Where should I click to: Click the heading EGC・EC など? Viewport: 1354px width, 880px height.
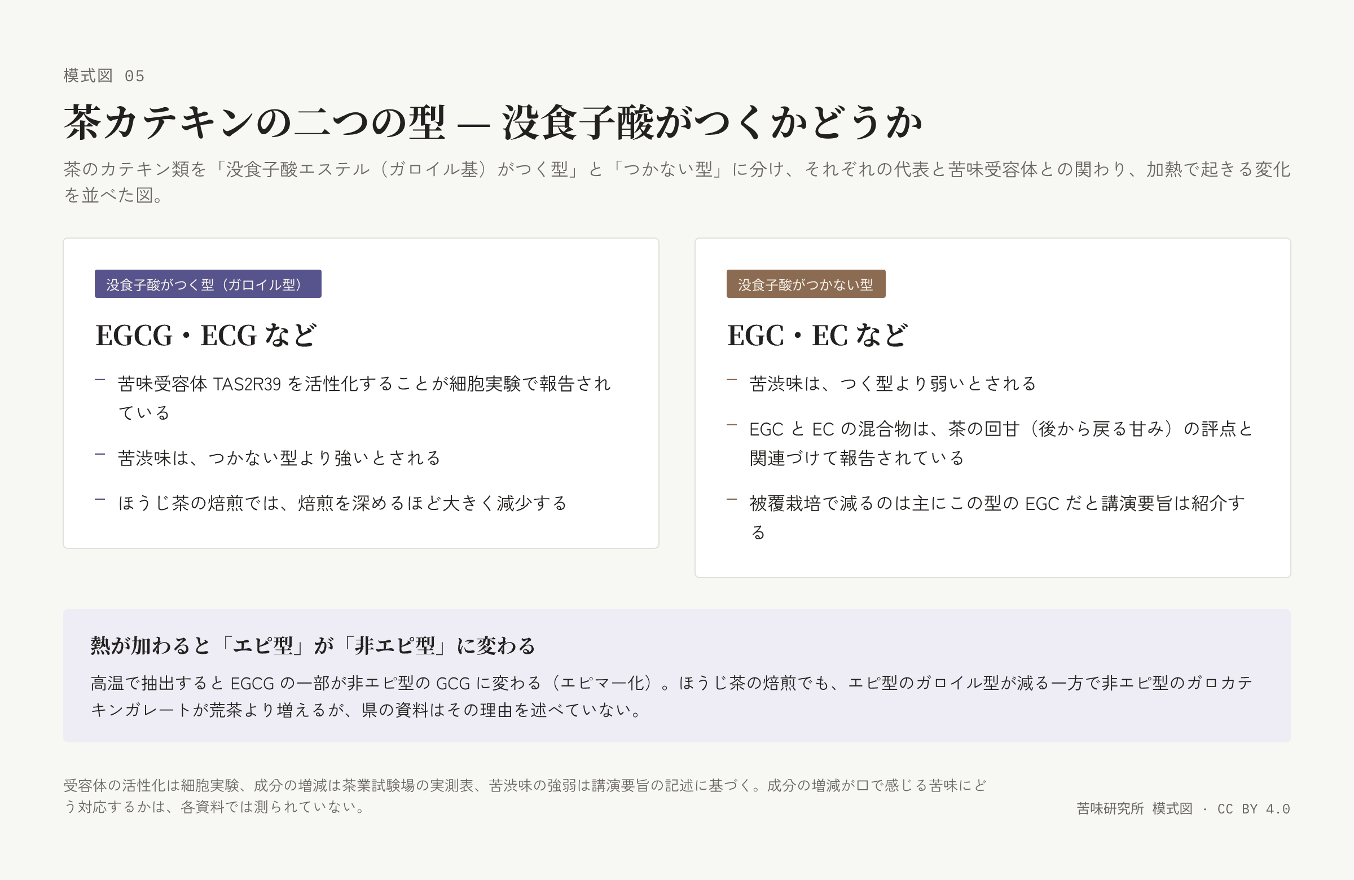817,335
